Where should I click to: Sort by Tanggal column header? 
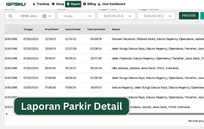pos(28,29)
